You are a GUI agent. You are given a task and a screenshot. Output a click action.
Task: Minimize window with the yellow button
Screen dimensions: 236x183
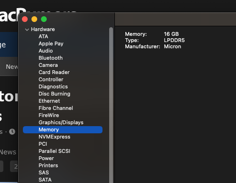[34, 19]
